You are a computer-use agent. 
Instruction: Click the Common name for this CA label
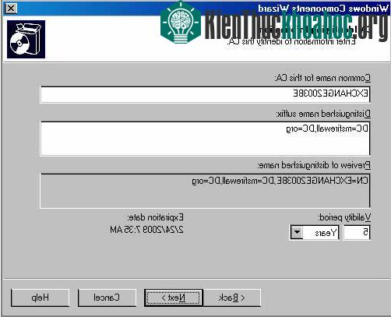[322, 78]
